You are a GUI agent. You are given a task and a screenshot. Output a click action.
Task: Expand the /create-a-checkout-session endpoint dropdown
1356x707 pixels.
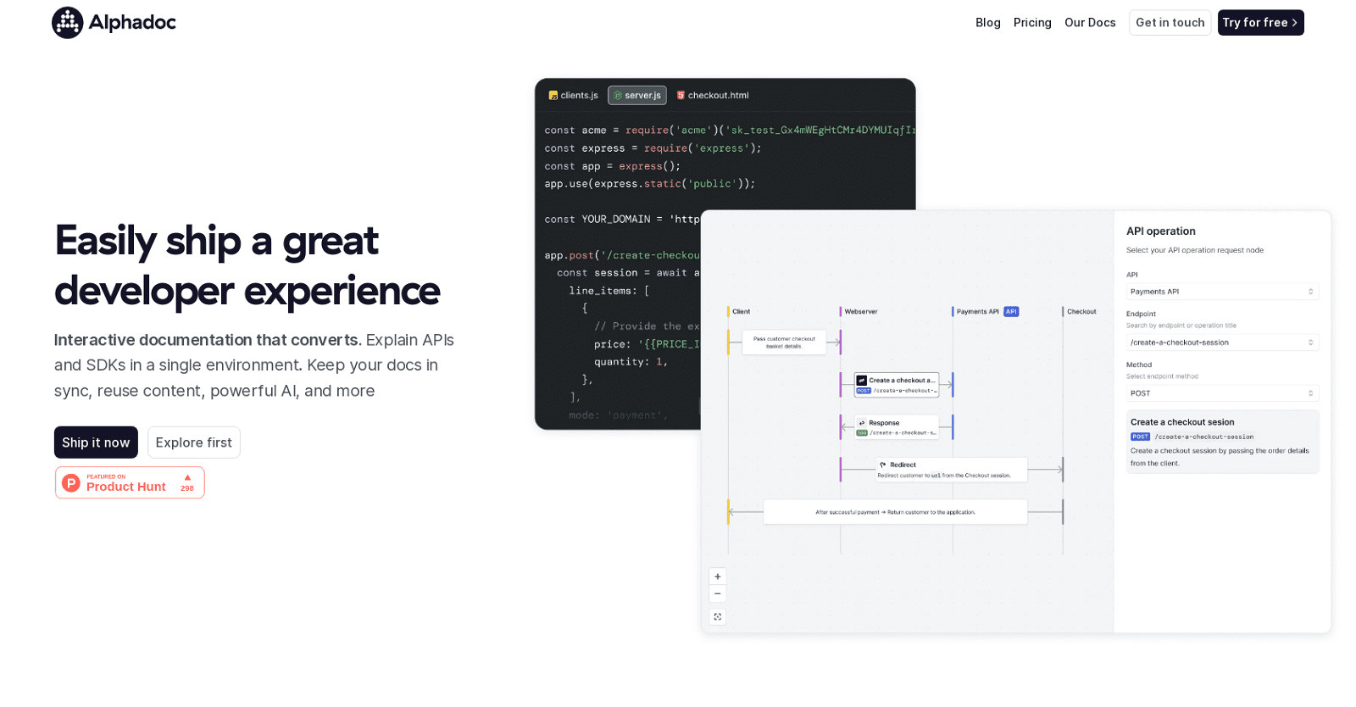(1221, 342)
